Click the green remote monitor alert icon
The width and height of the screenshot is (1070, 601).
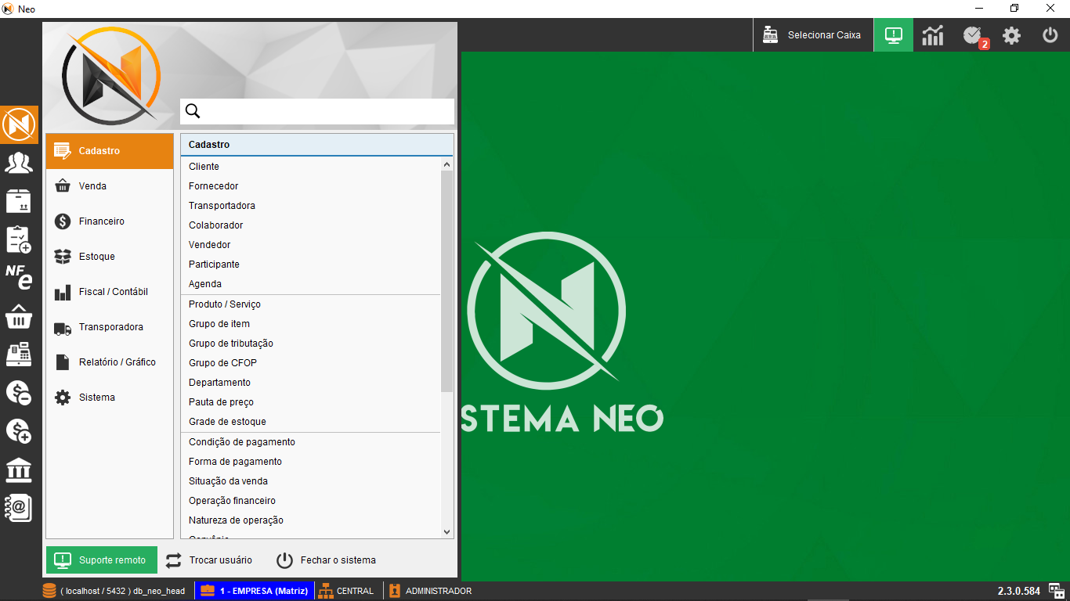[x=893, y=35]
